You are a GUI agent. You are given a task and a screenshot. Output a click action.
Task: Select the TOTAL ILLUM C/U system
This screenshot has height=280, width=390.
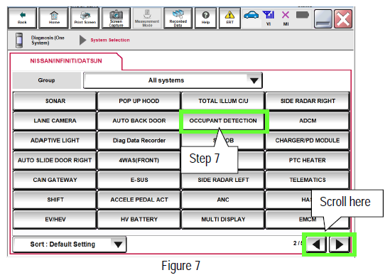pos(223,101)
